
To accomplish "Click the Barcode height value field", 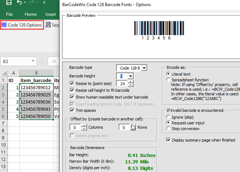I will tap(122, 76).
